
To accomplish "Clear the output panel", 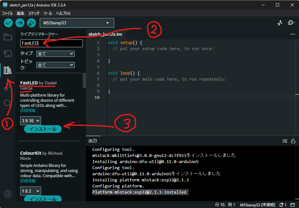I will pyautogui.click(x=285, y=141).
